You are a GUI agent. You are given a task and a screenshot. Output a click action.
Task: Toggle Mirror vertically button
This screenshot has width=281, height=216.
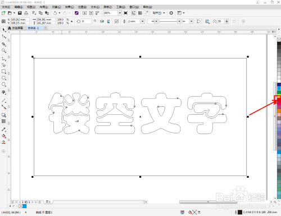click(x=108, y=21)
